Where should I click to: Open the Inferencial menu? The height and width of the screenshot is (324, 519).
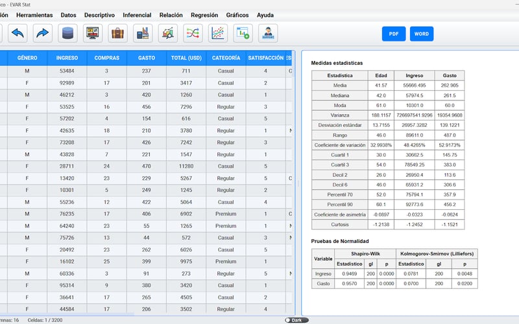point(137,15)
